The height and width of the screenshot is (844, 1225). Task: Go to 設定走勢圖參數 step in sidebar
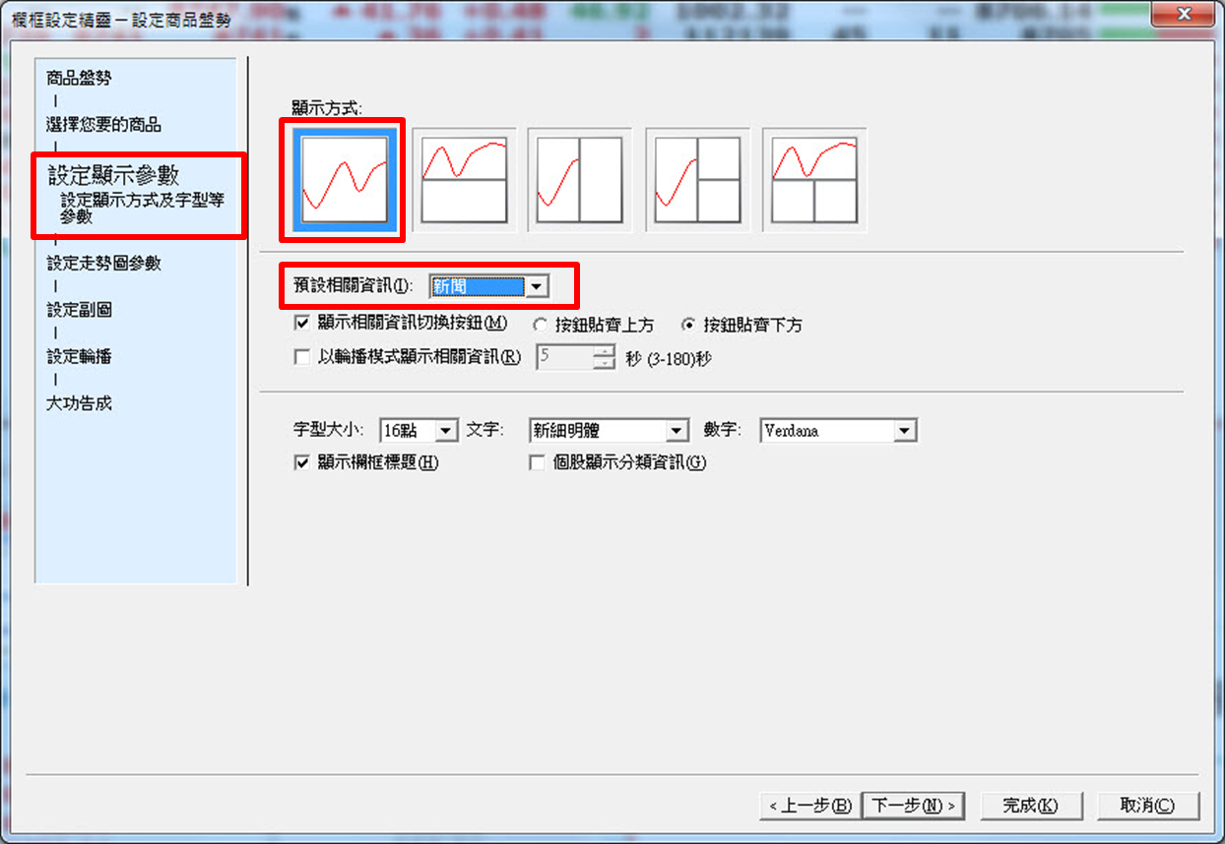pyautogui.click(x=103, y=264)
